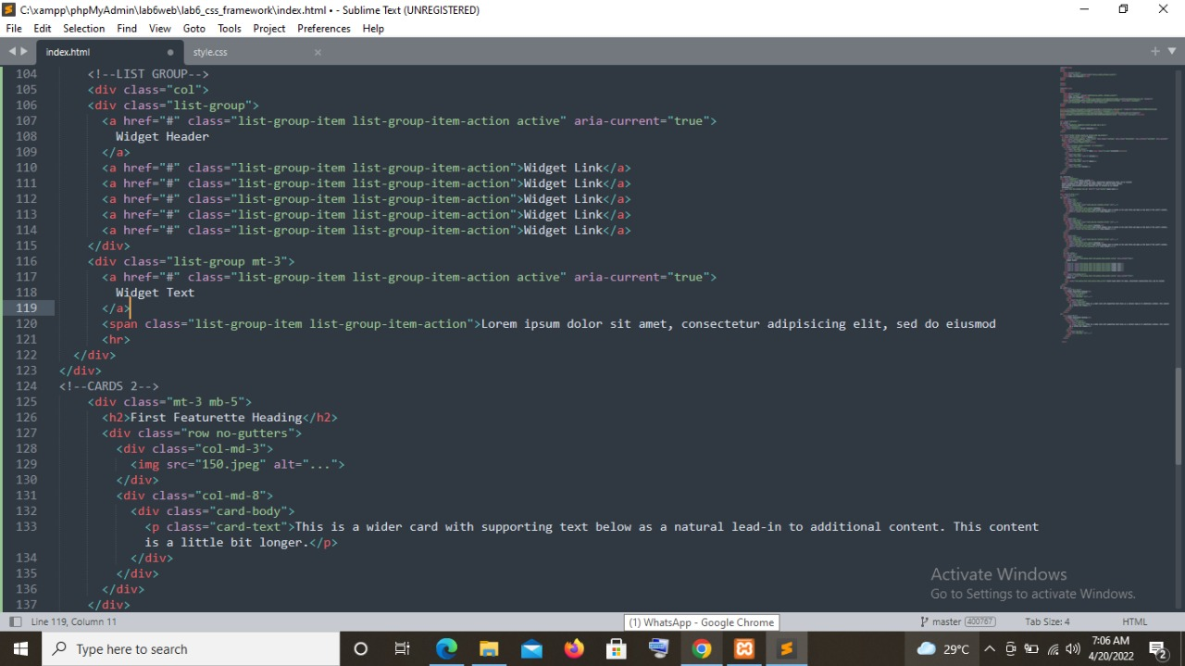1185x666 pixels.
Task: Open XAMPP Control Panel from the taskbar
Action: [744, 648]
